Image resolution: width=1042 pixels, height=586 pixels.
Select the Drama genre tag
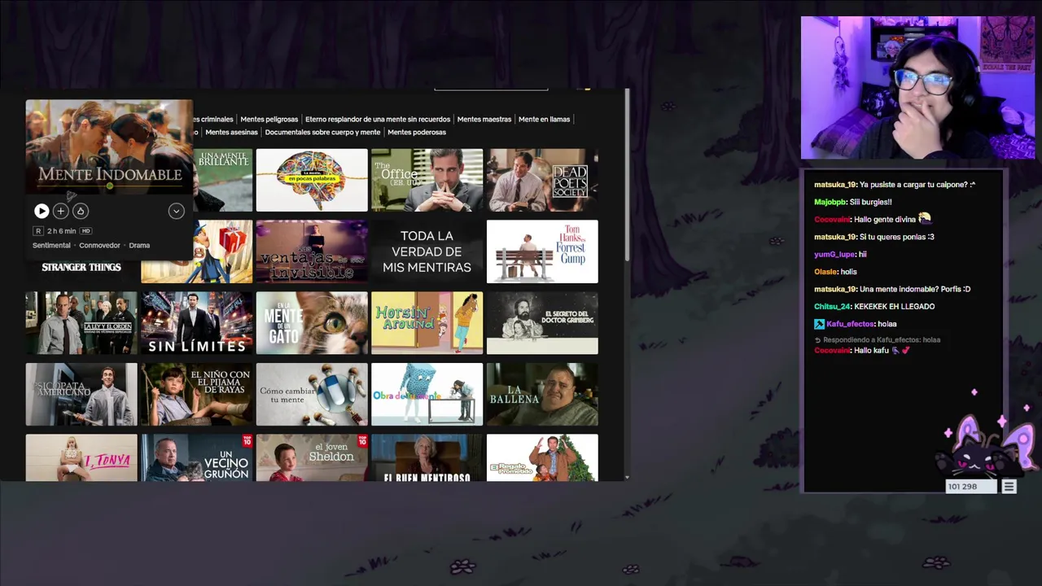click(x=139, y=245)
